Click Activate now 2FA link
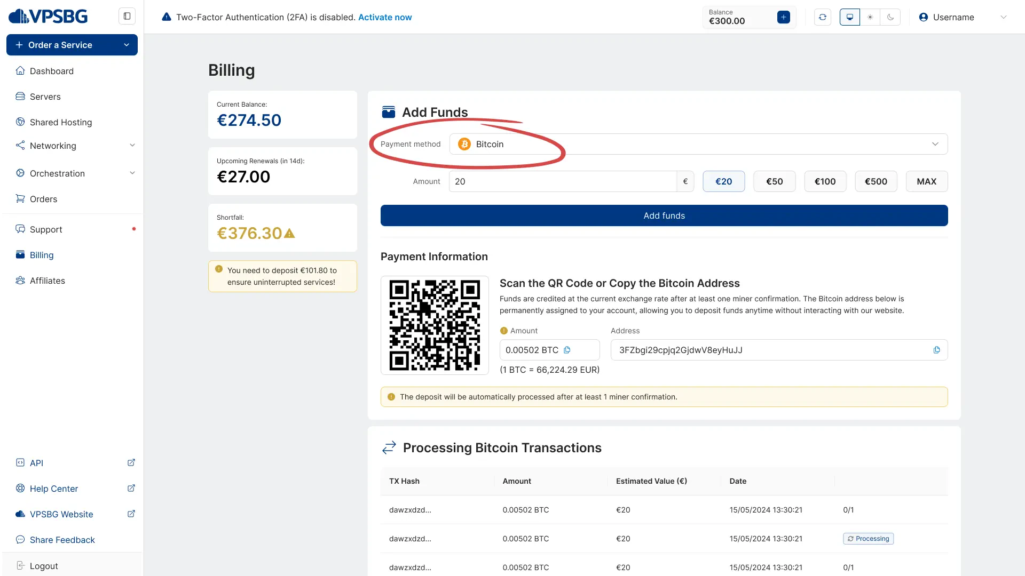This screenshot has width=1025, height=576. tap(384, 17)
